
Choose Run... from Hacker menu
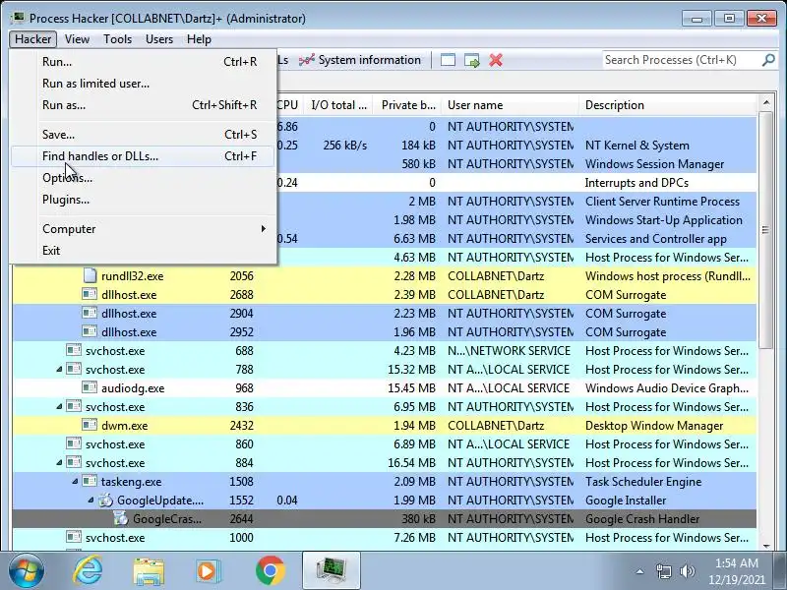tap(143, 62)
